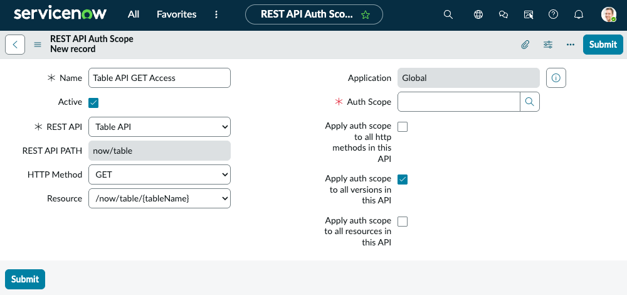Uncheck the Active checkbox
The width and height of the screenshot is (627, 295).
coord(93,103)
